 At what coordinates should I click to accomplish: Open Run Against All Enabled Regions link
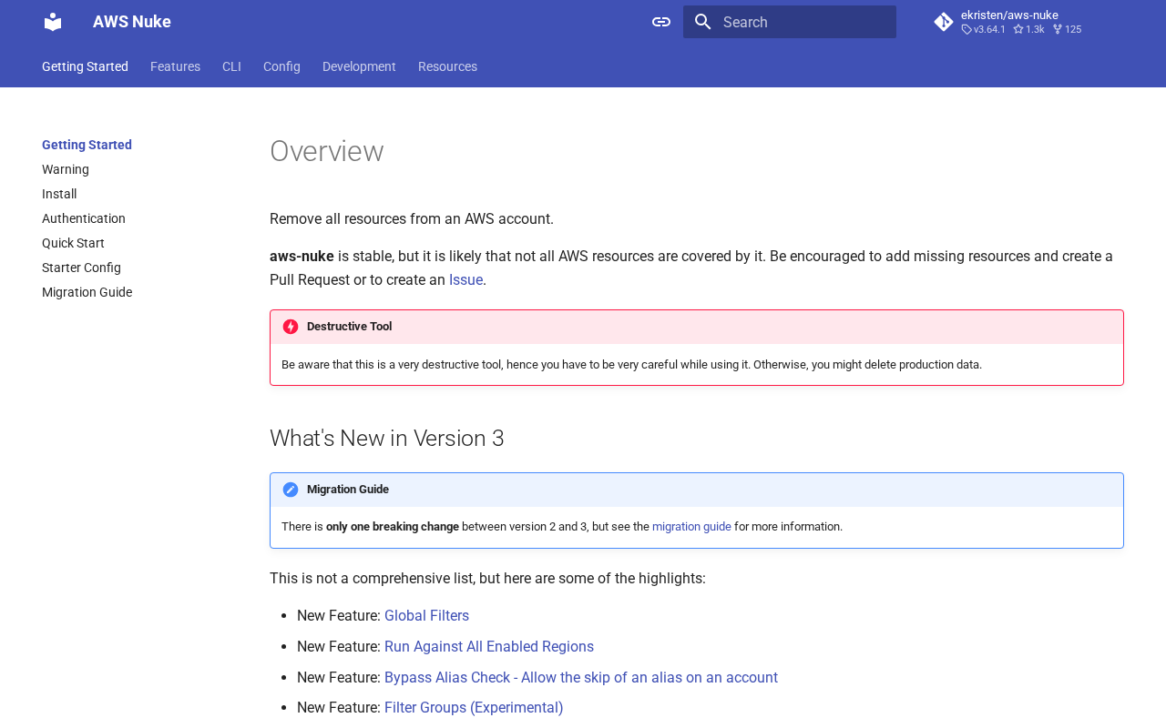489,647
